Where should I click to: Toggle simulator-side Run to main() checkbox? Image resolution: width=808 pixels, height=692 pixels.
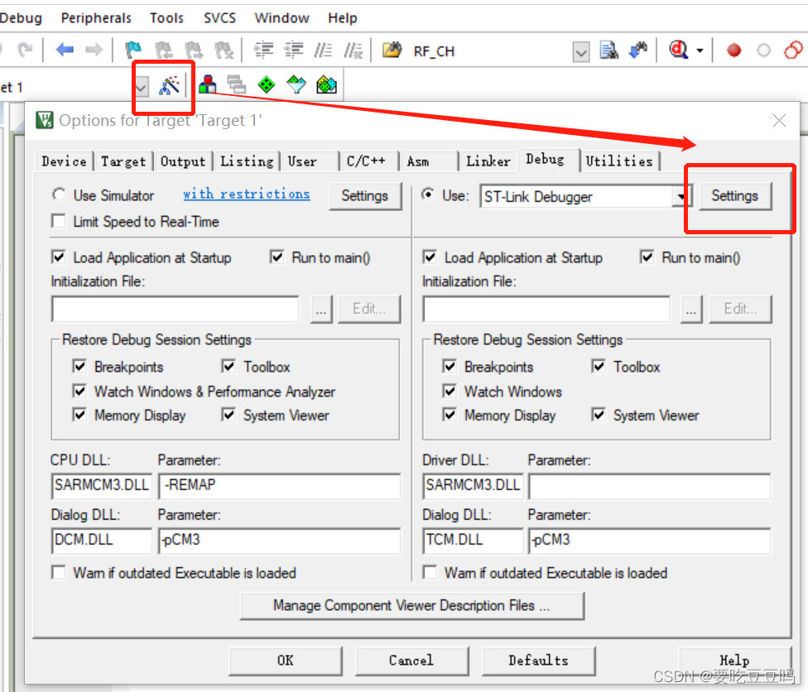277,257
